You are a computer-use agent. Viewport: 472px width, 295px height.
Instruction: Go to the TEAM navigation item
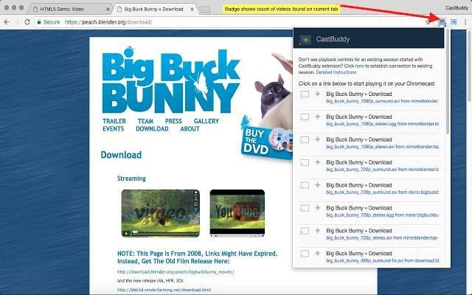click(145, 121)
